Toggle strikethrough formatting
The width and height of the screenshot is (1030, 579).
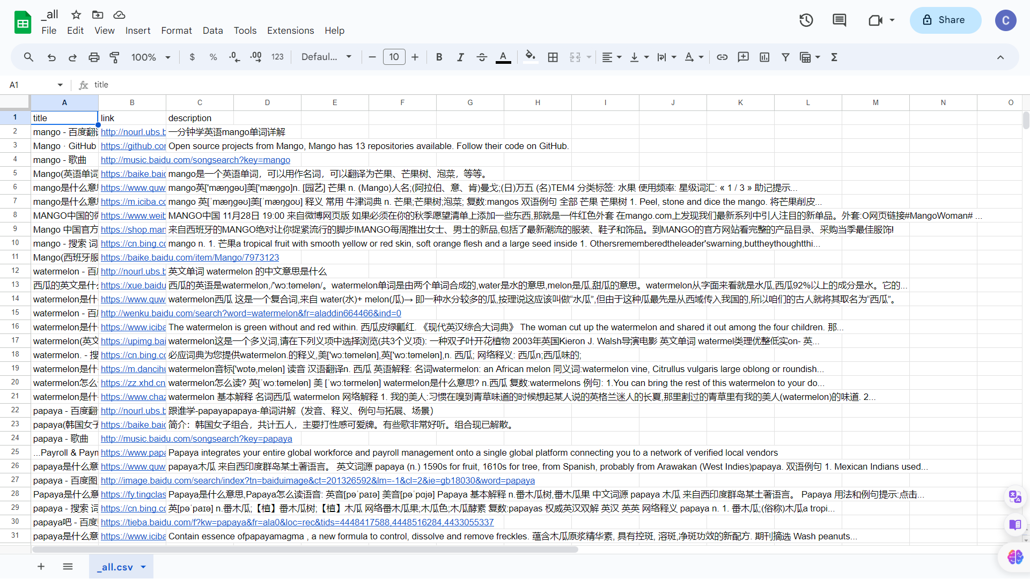(482, 57)
